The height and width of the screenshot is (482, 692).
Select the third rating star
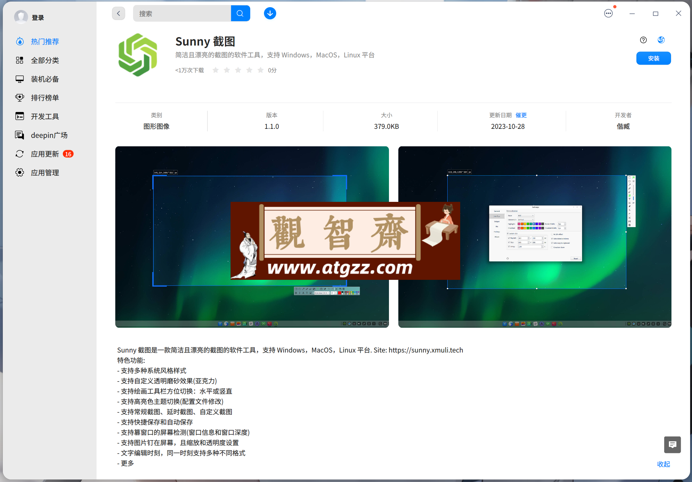click(238, 70)
